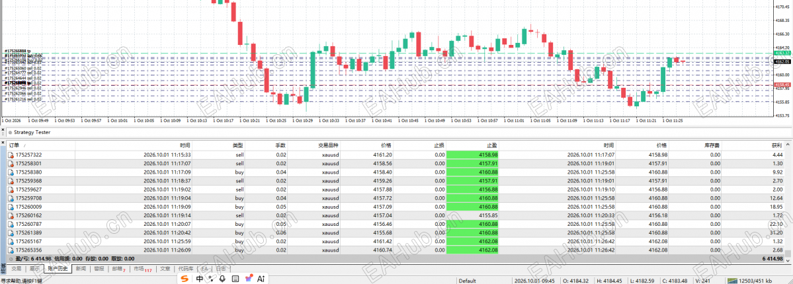Image resolution: width=793 pixels, height=284 pixels.
Task: Open the microphone voice input icon
Action: pyautogui.click(x=222, y=279)
